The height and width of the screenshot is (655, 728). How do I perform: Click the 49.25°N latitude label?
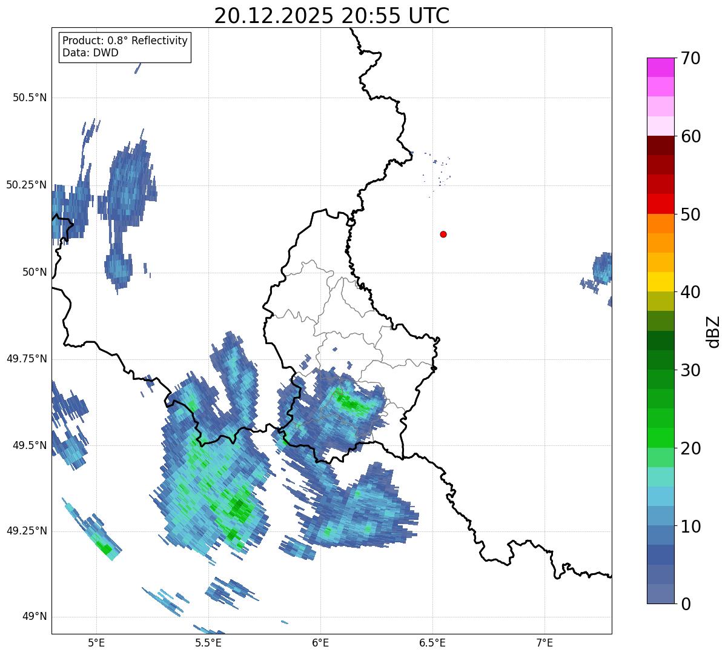tap(27, 531)
